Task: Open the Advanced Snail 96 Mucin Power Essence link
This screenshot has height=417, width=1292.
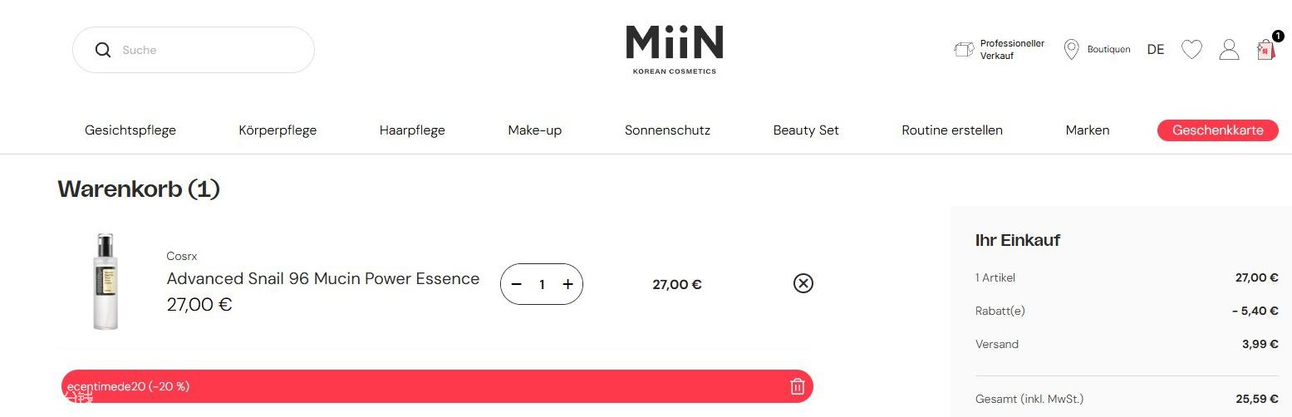Action: point(322,278)
